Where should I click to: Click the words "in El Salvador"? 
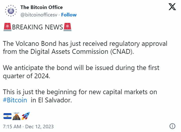[51, 100]
